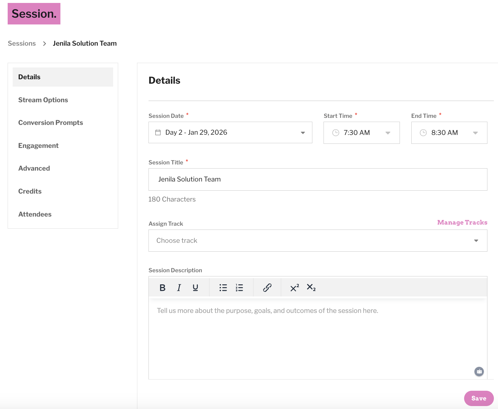Screen dimensions: 498x409
Task: Open the Credits section
Action: tap(30, 191)
